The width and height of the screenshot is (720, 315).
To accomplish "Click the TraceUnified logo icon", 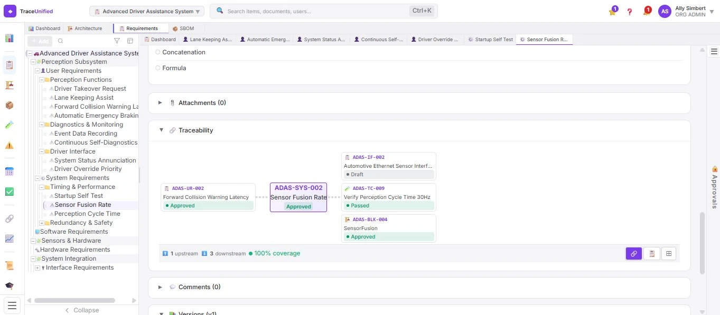I will [10, 11].
